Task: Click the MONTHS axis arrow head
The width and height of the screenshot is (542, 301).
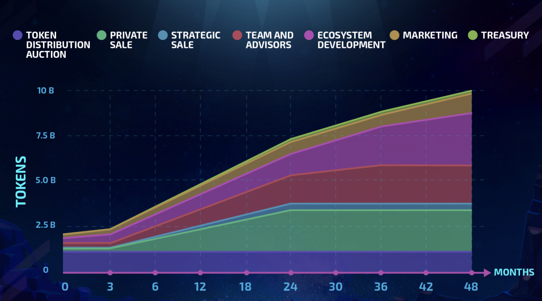Action: (487, 273)
